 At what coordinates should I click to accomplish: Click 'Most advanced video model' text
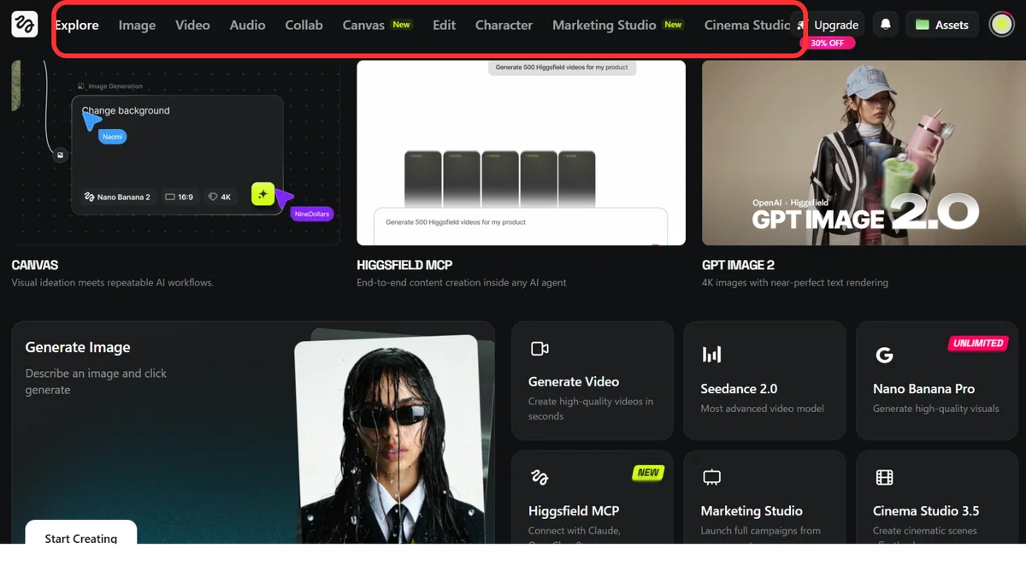762,409
